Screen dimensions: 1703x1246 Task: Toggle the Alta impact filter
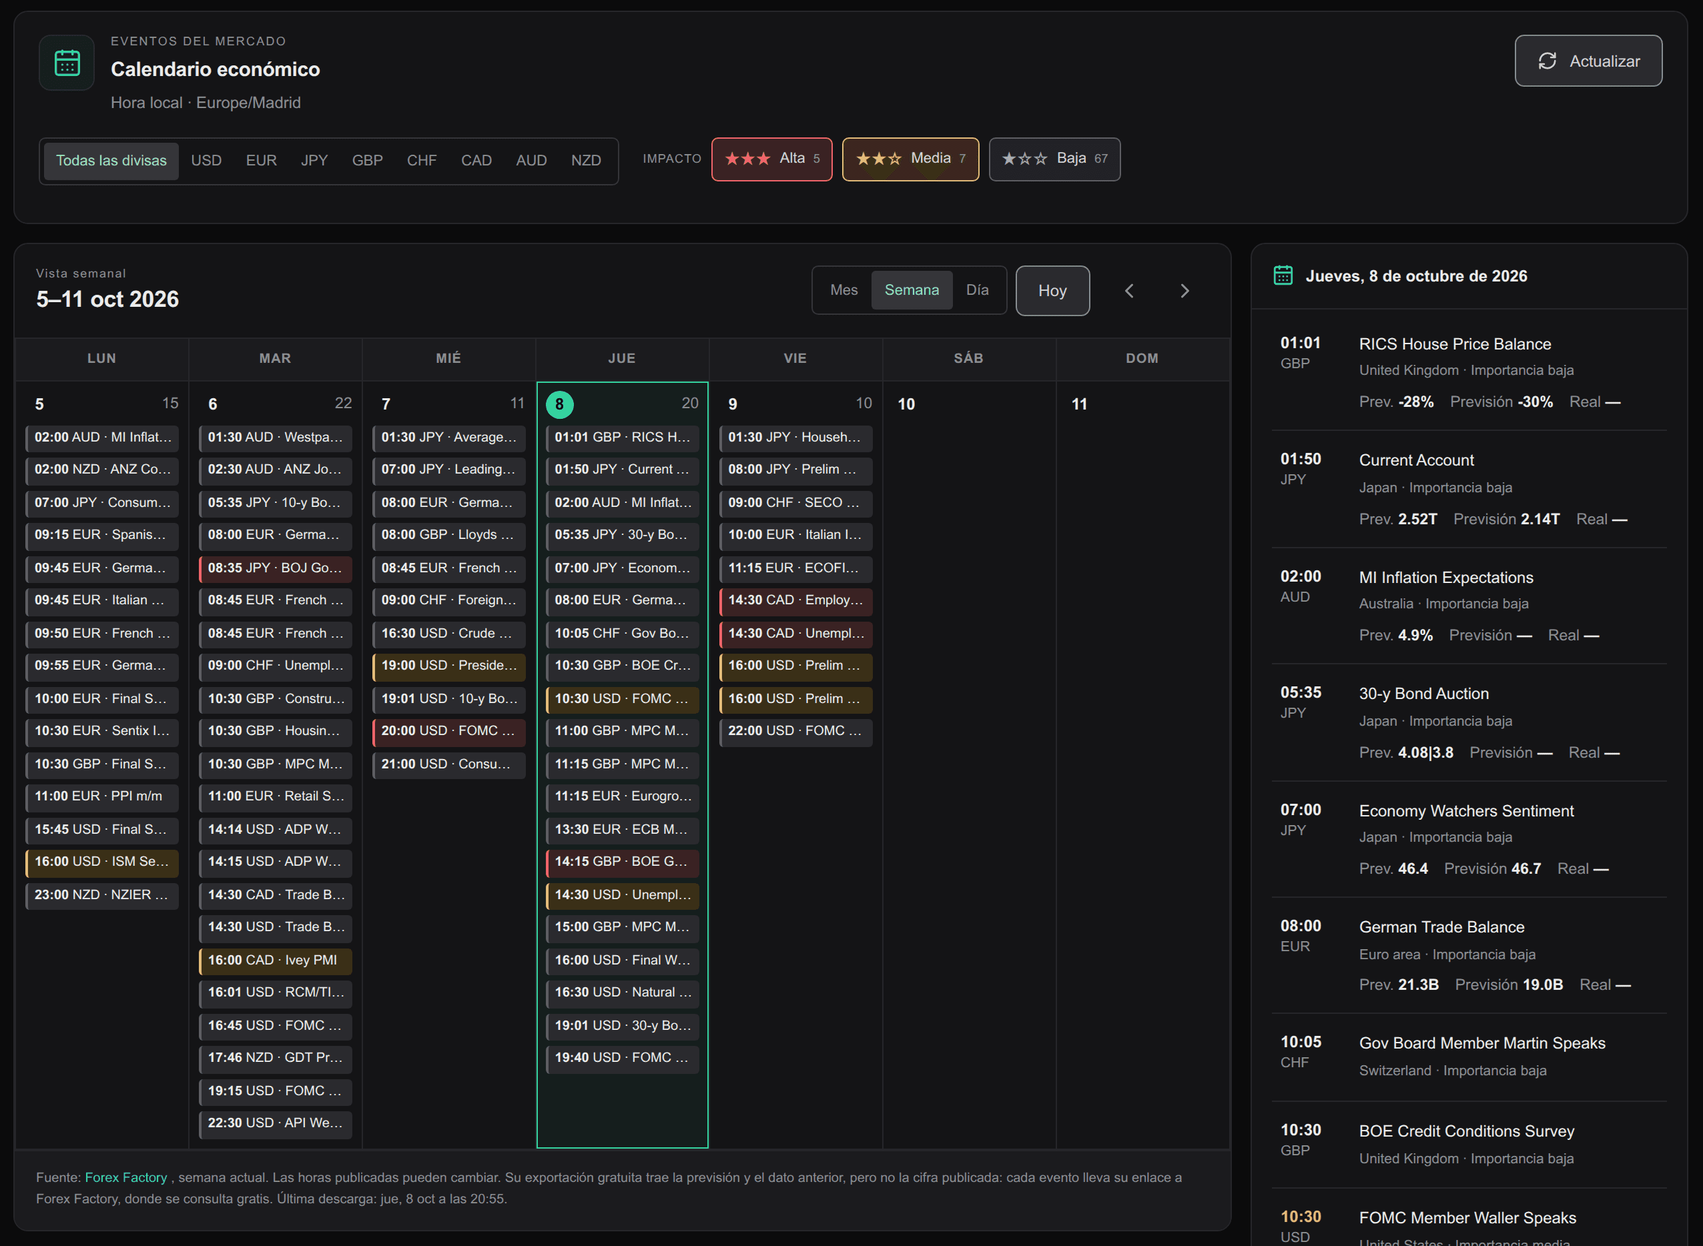(x=772, y=159)
